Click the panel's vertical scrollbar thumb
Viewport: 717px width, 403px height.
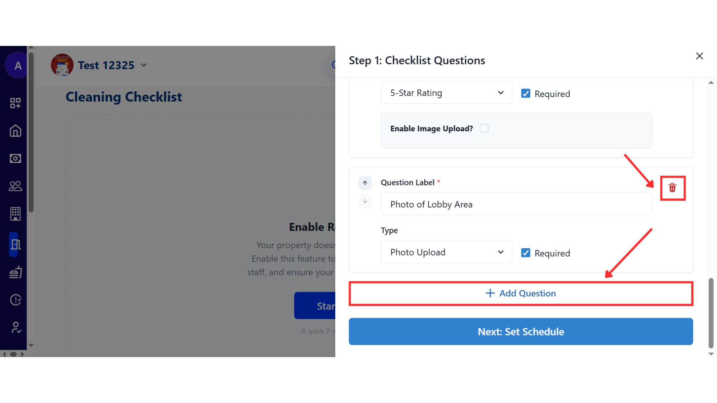click(x=711, y=313)
